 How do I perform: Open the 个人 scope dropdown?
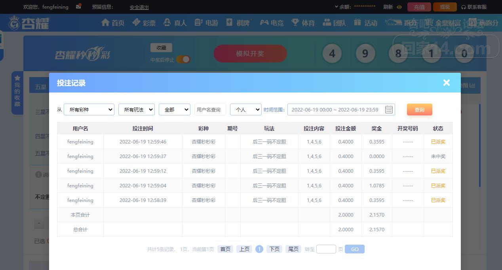point(245,110)
